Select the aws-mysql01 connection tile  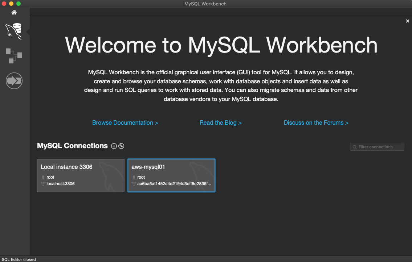click(x=171, y=175)
